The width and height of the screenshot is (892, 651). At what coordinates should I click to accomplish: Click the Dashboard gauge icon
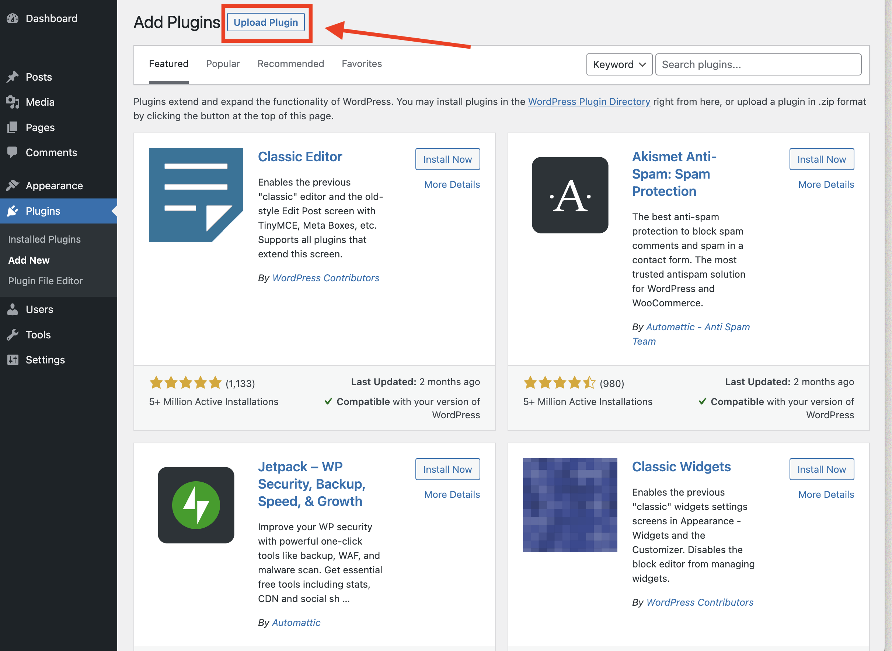tap(13, 18)
